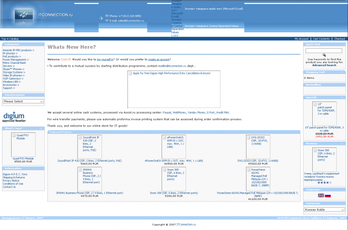Open the PowerDsine 6024G product image

click(x=258, y=179)
